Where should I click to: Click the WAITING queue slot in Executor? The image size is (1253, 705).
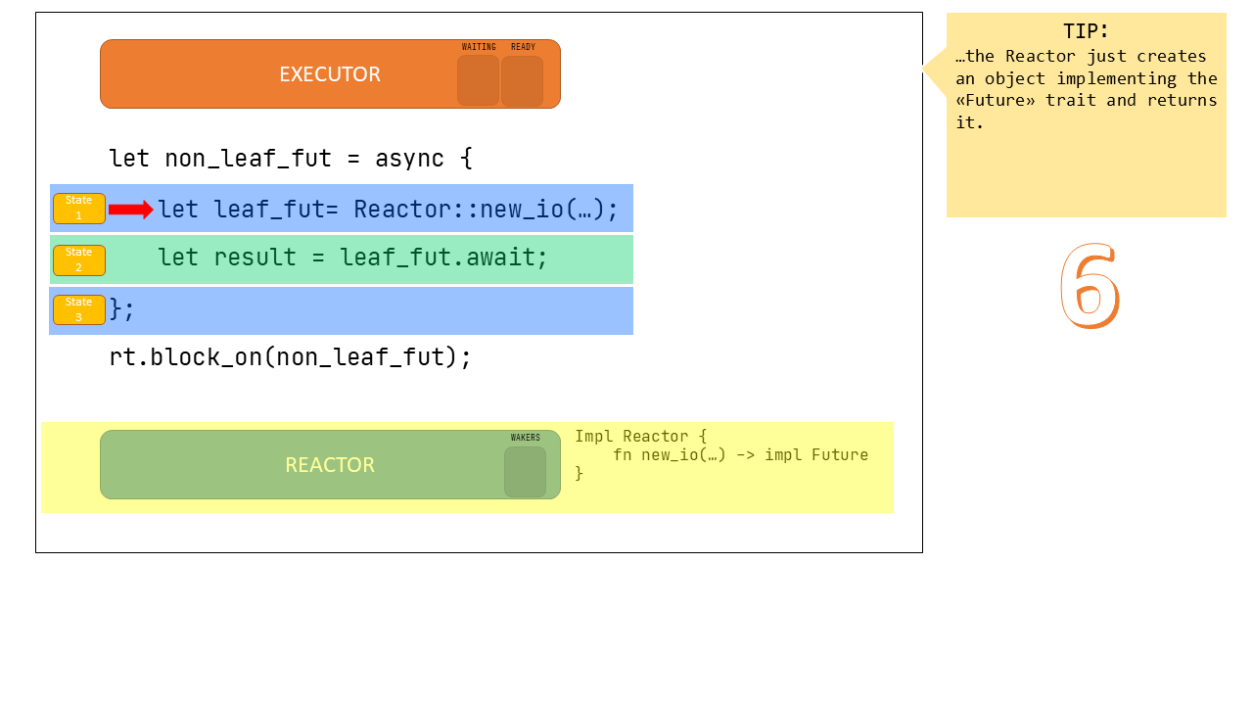(478, 80)
